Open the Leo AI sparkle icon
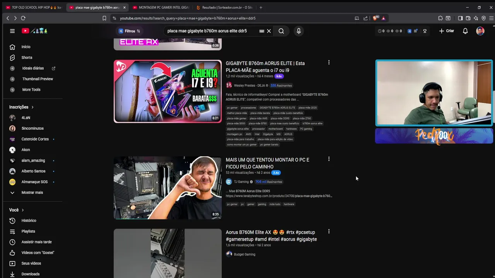This screenshot has width=495, height=278. tap(476, 18)
